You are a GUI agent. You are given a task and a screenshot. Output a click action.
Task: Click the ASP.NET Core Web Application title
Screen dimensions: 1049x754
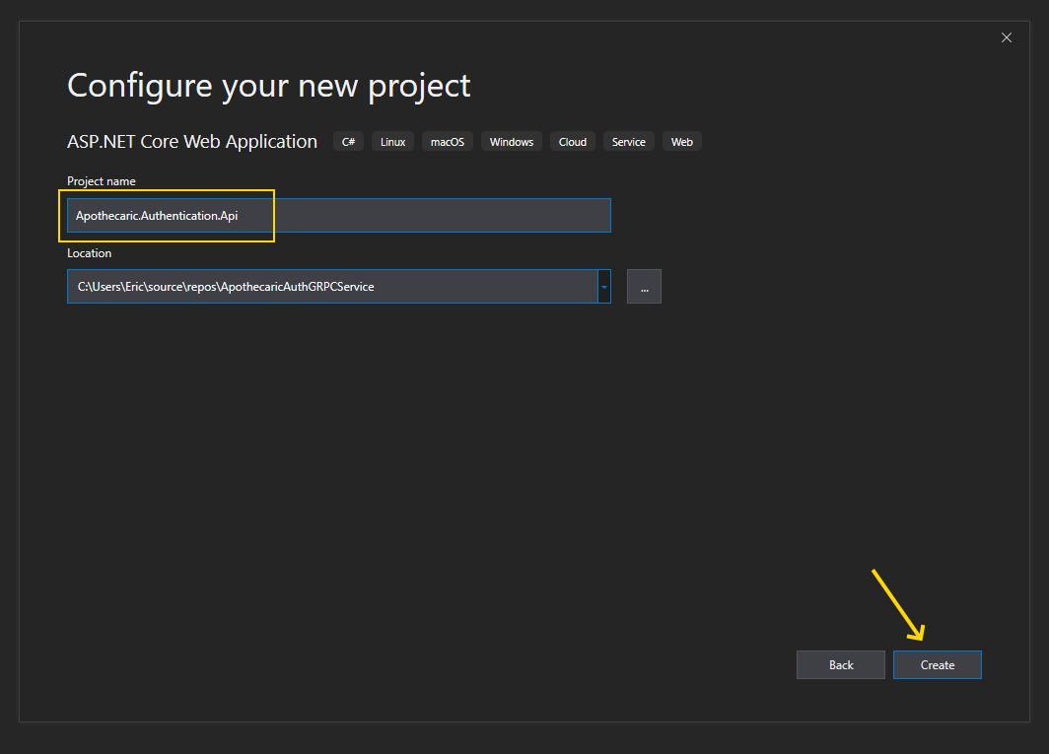point(192,142)
